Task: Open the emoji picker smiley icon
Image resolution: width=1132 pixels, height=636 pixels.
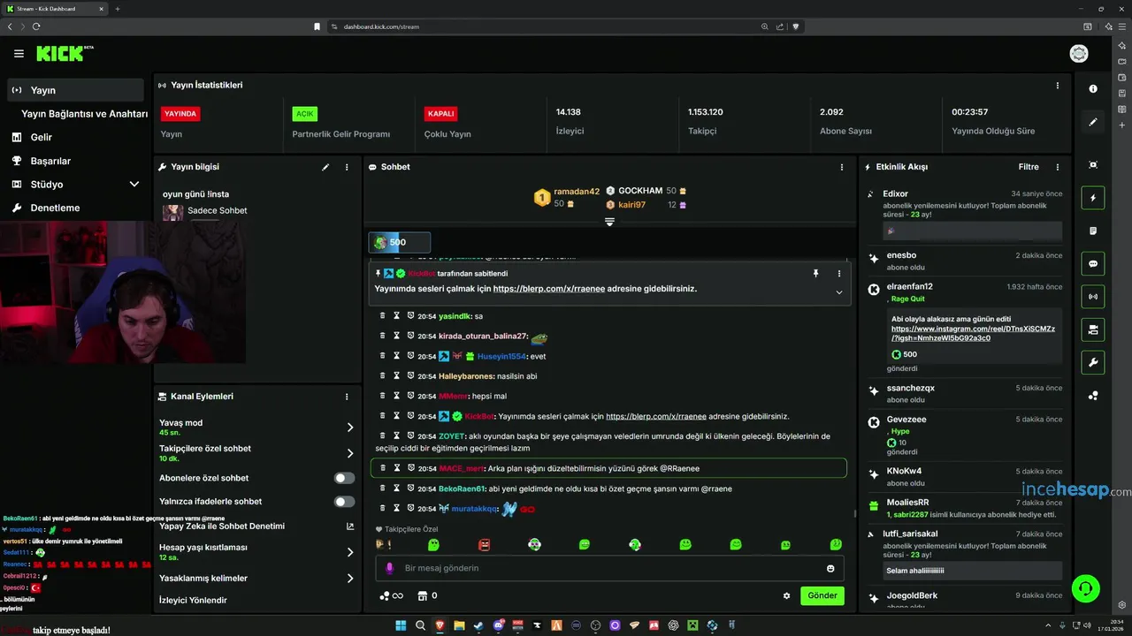Action: [x=830, y=568]
